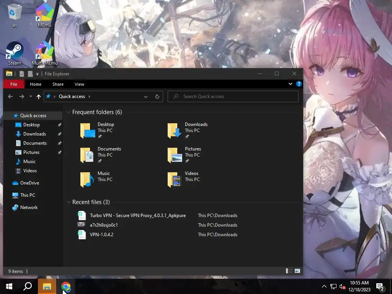This screenshot has width=392, height=294.
Task: Open the address bar history dropdown
Action: tap(146, 96)
